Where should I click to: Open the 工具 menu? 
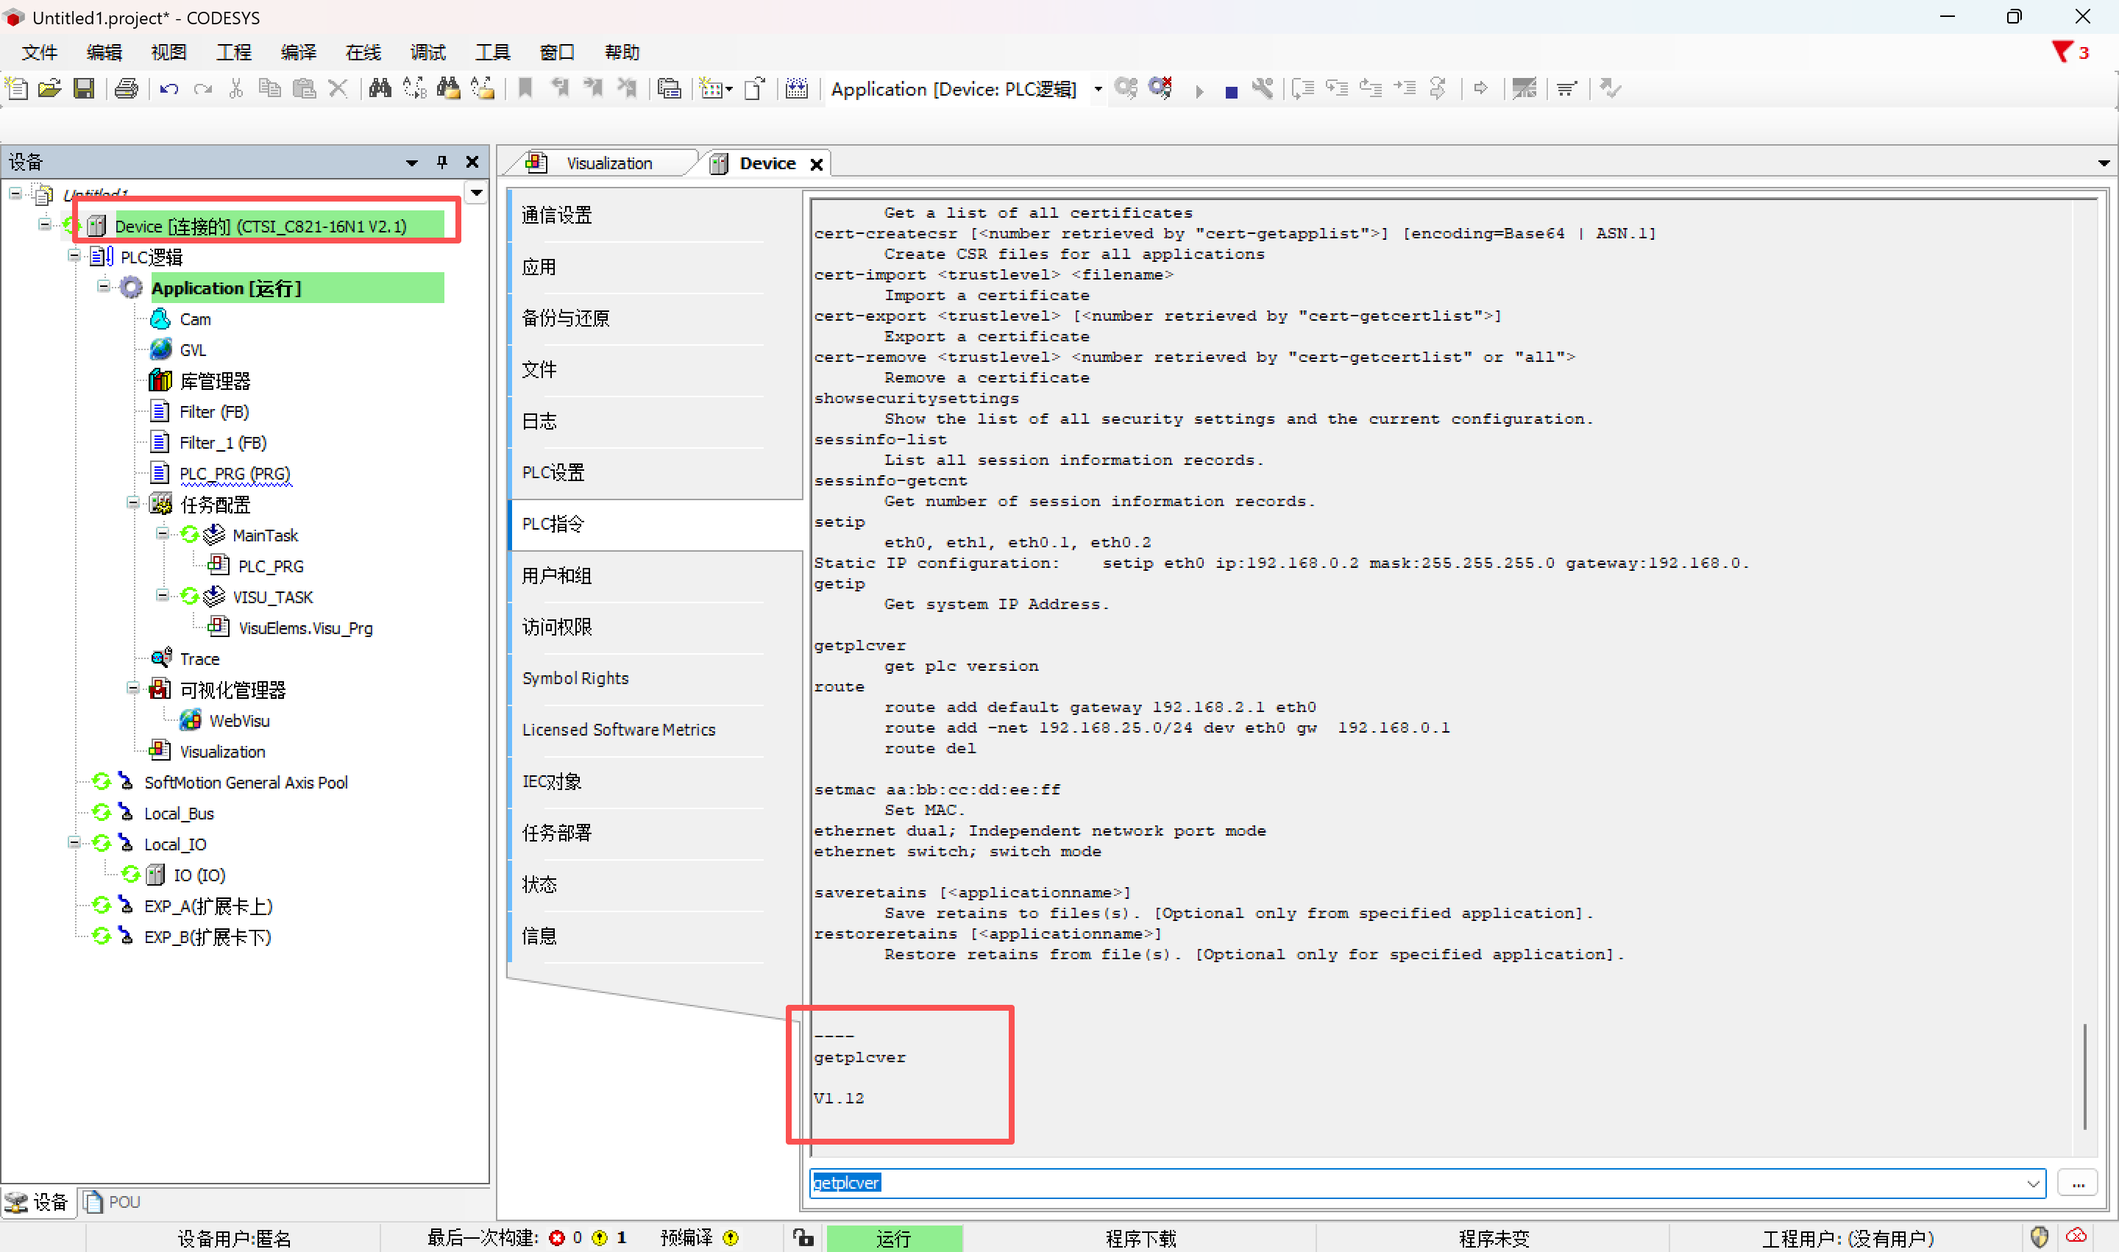point(493,52)
